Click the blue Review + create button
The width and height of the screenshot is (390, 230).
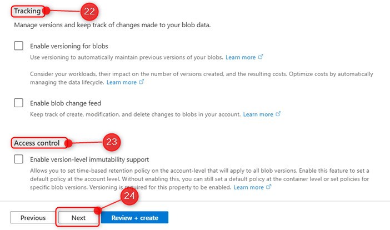click(134, 218)
